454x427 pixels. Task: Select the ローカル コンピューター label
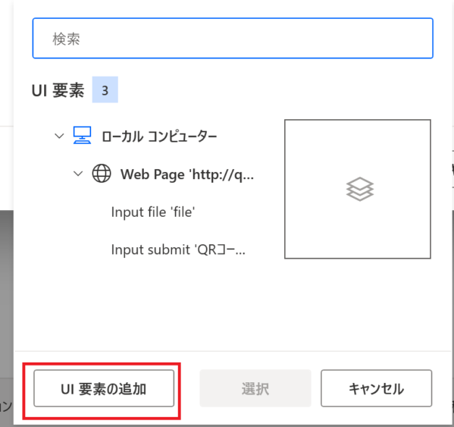159,137
